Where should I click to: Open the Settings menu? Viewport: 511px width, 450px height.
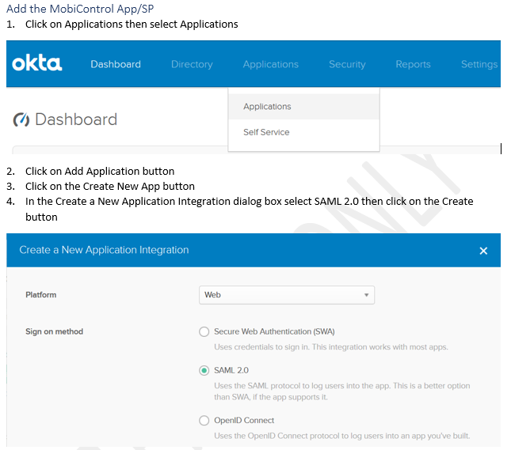click(479, 65)
